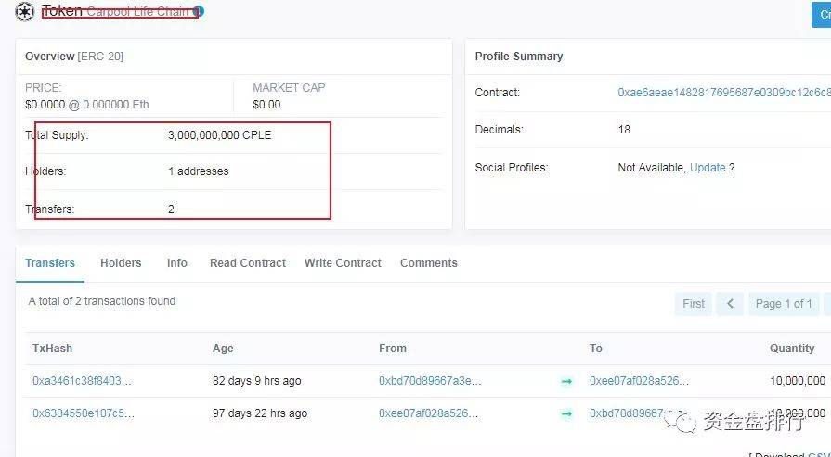
Task: Open transaction hash 0x6384550e107c5
Action: [x=84, y=413]
